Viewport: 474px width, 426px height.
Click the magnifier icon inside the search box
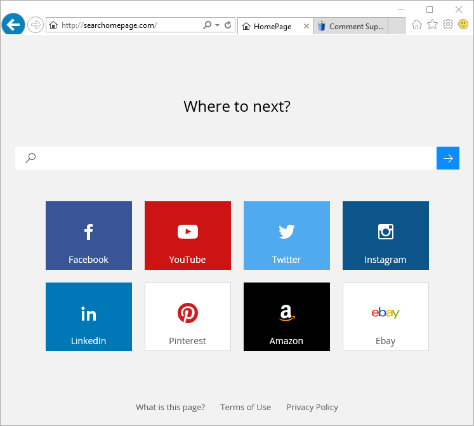tap(30, 157)
